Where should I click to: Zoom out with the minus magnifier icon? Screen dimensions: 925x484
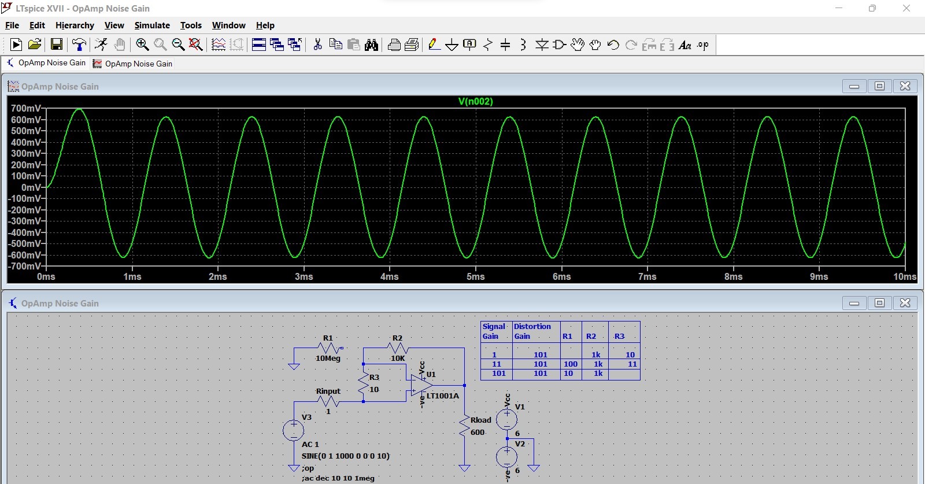(x=178, y=45)
